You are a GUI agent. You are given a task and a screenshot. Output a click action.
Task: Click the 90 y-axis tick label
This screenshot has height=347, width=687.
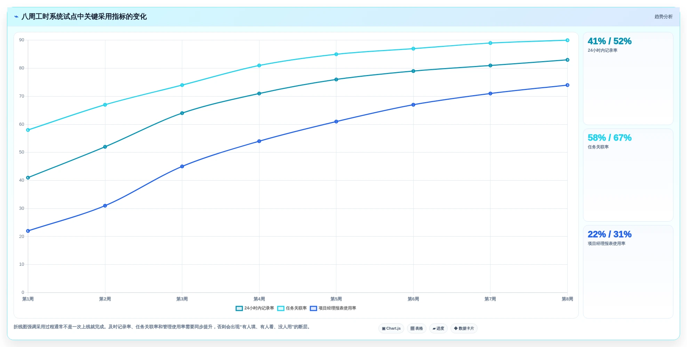[22, 40]
